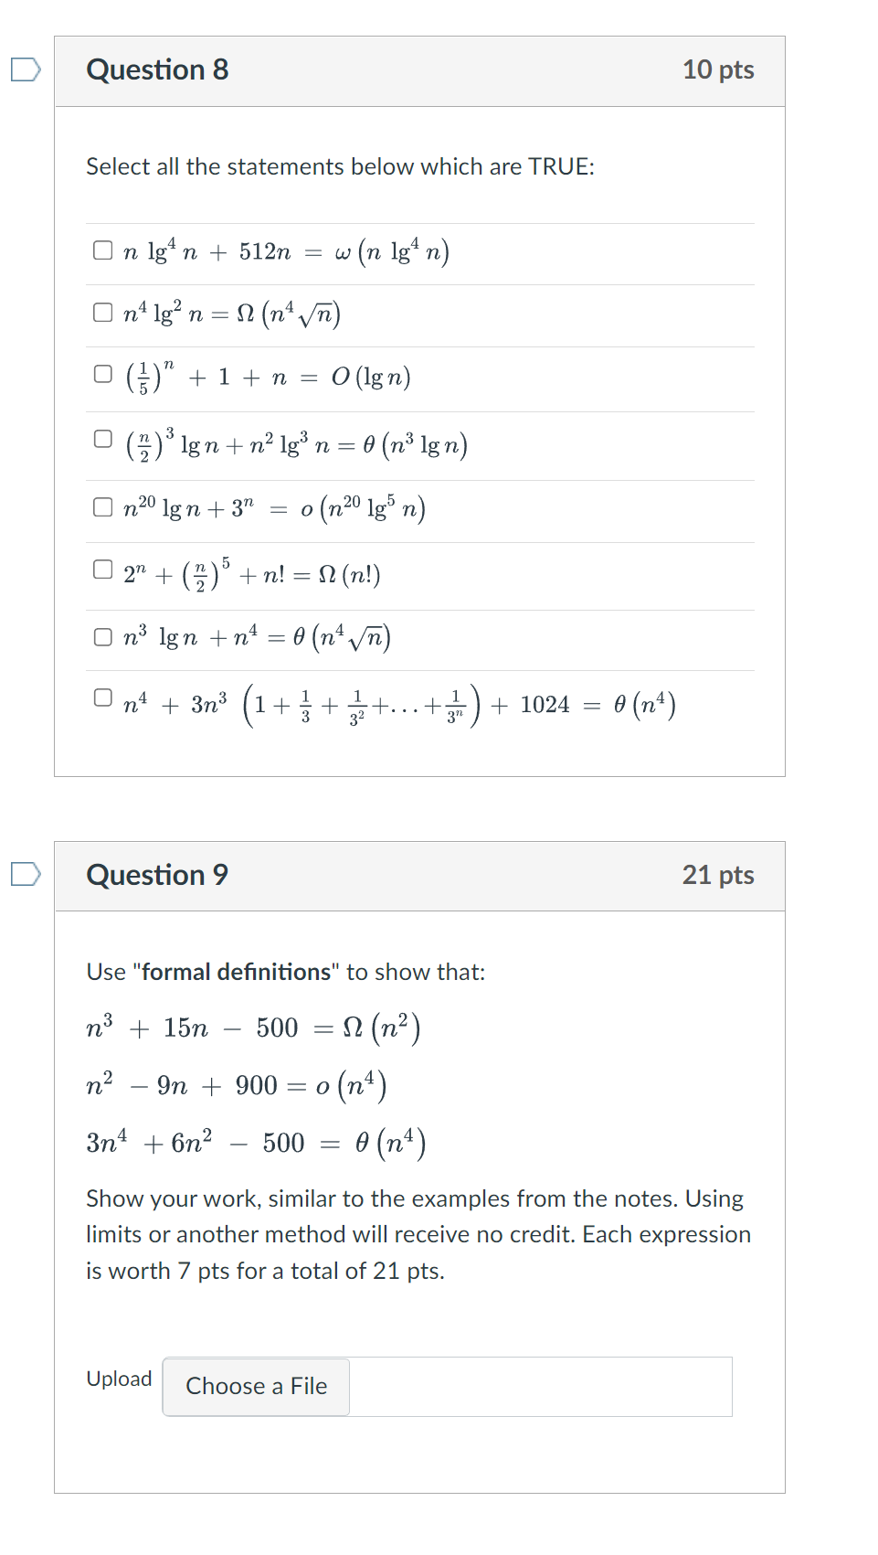
Task: Click the 10 pts label for Question 8
Action: pyautogui.click(x=719, y=69)
